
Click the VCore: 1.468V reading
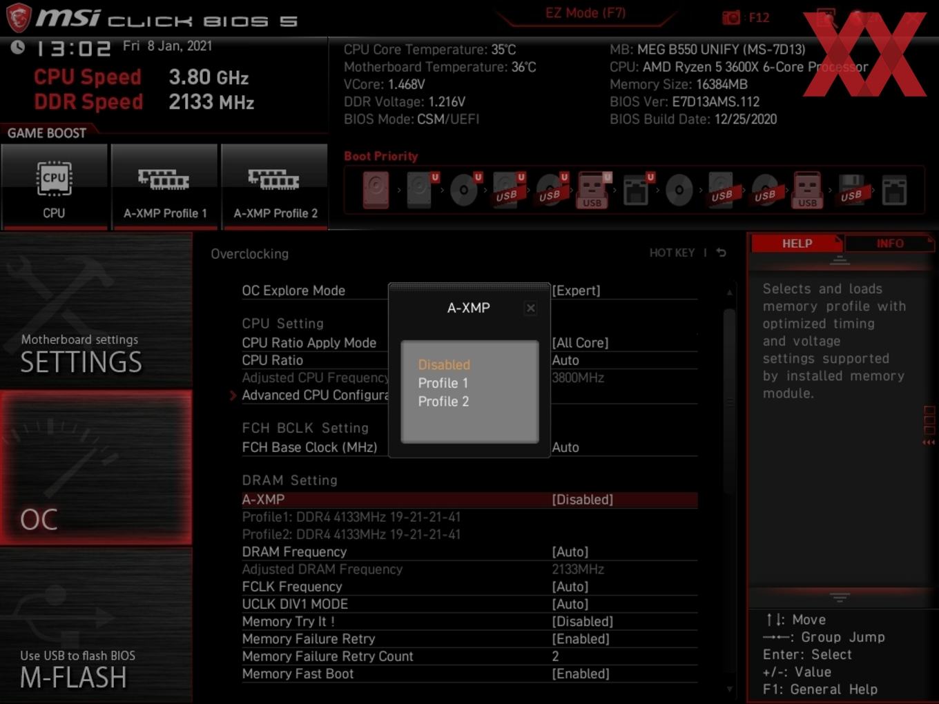pyautogui.click(x=384, y=84)
